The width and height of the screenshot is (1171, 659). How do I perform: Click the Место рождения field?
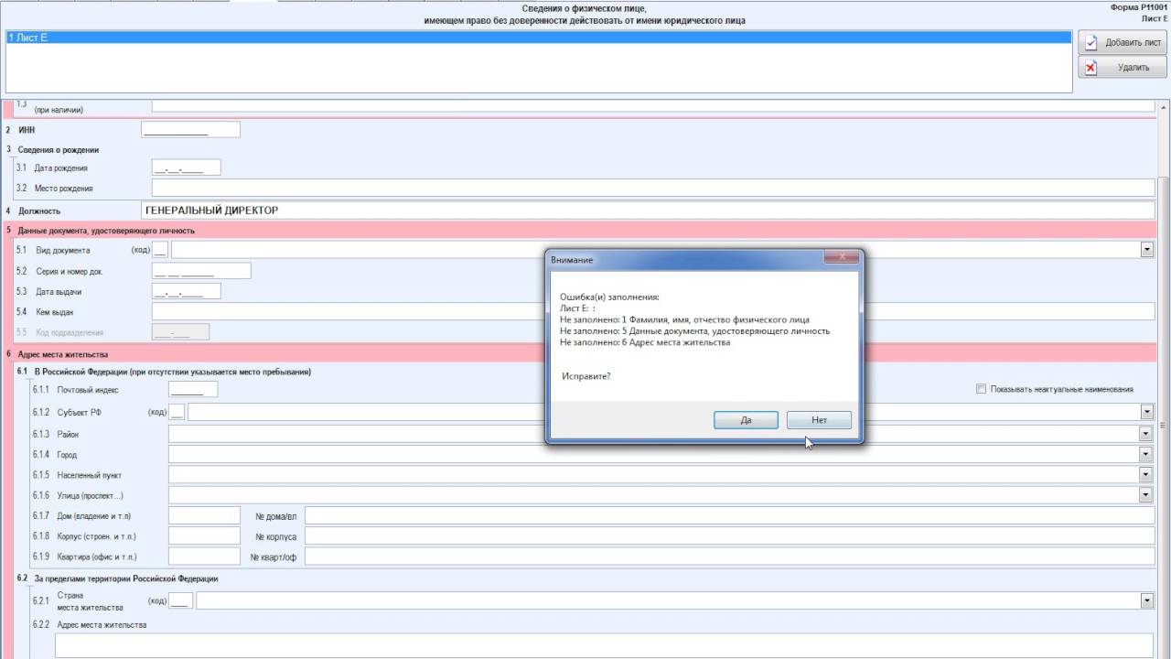pyautogui.click(x=653, y=188)
